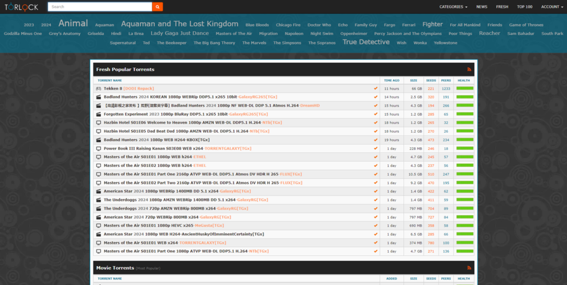Viewport: 567px width, 285px height.
Task: Open Power Book III Raising Kanan S03E08 torrent
Action: (x=178, y=148)
